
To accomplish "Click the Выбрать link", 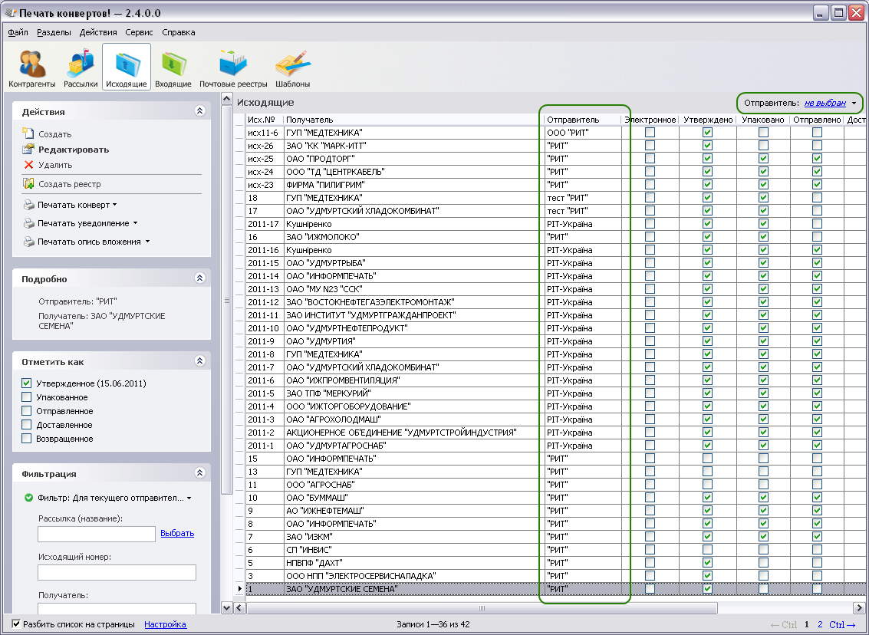I will click(177, 534).
